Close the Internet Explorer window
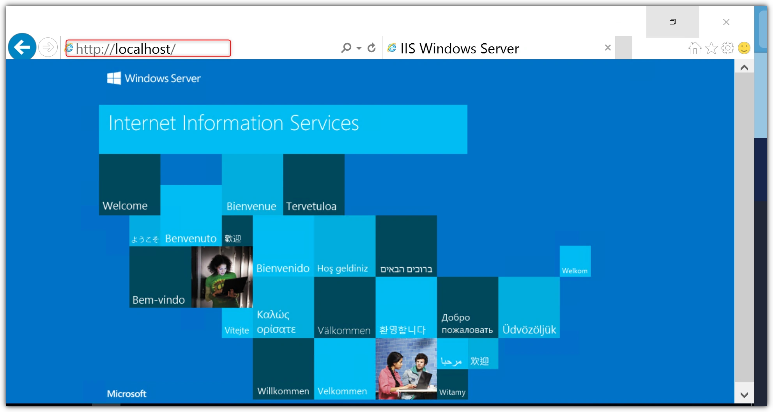This screenshot has width=773, height=412. [726, 22]
